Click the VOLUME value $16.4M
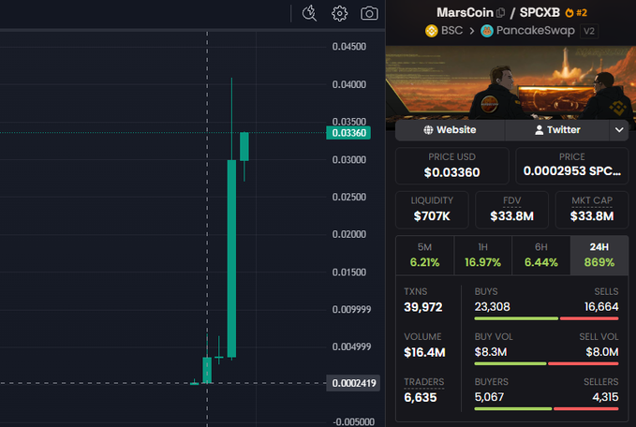636x427 pixels. click(424, 352)
